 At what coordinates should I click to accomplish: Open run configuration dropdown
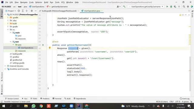tap(146, 7)
